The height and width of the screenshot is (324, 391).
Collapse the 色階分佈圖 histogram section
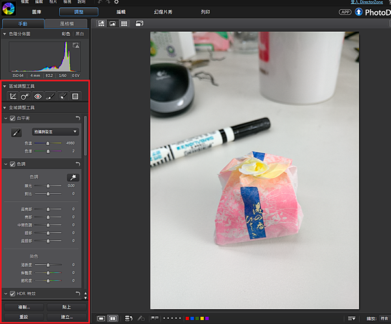5,34
